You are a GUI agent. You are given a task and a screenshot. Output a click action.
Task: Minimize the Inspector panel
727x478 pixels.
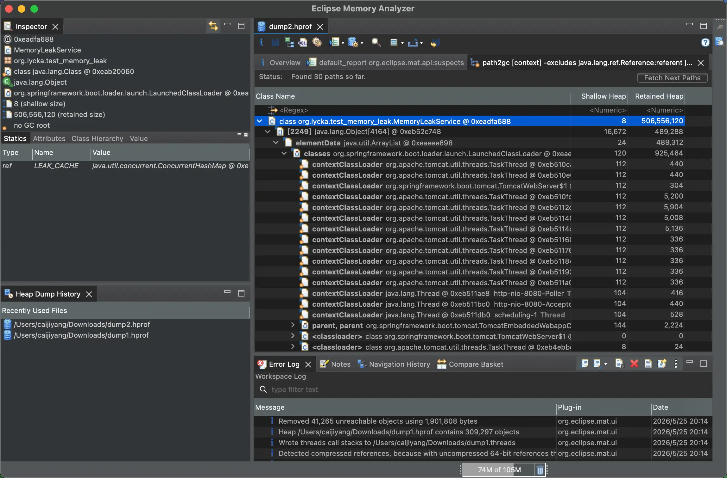tap(227, 24)
